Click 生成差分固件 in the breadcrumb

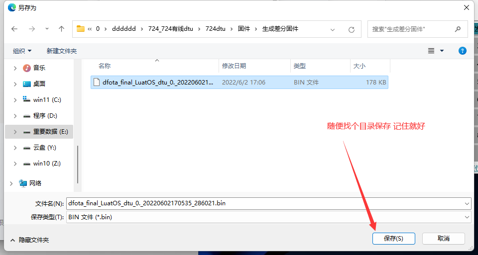click(x=280, y=29)
